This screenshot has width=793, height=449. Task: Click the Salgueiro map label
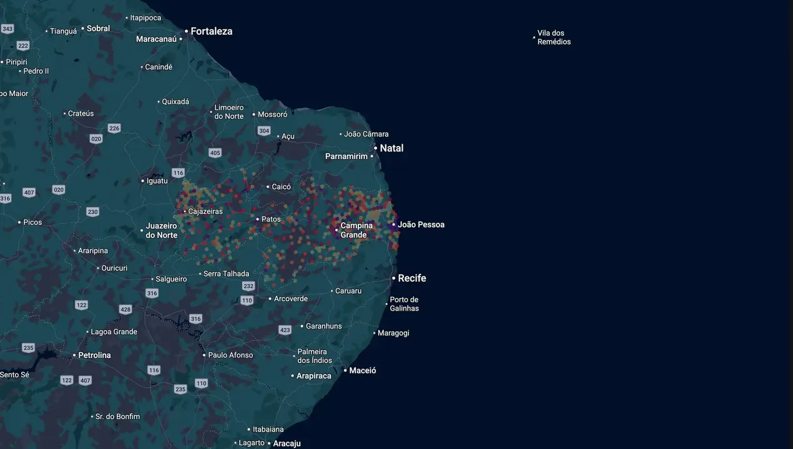171,279
